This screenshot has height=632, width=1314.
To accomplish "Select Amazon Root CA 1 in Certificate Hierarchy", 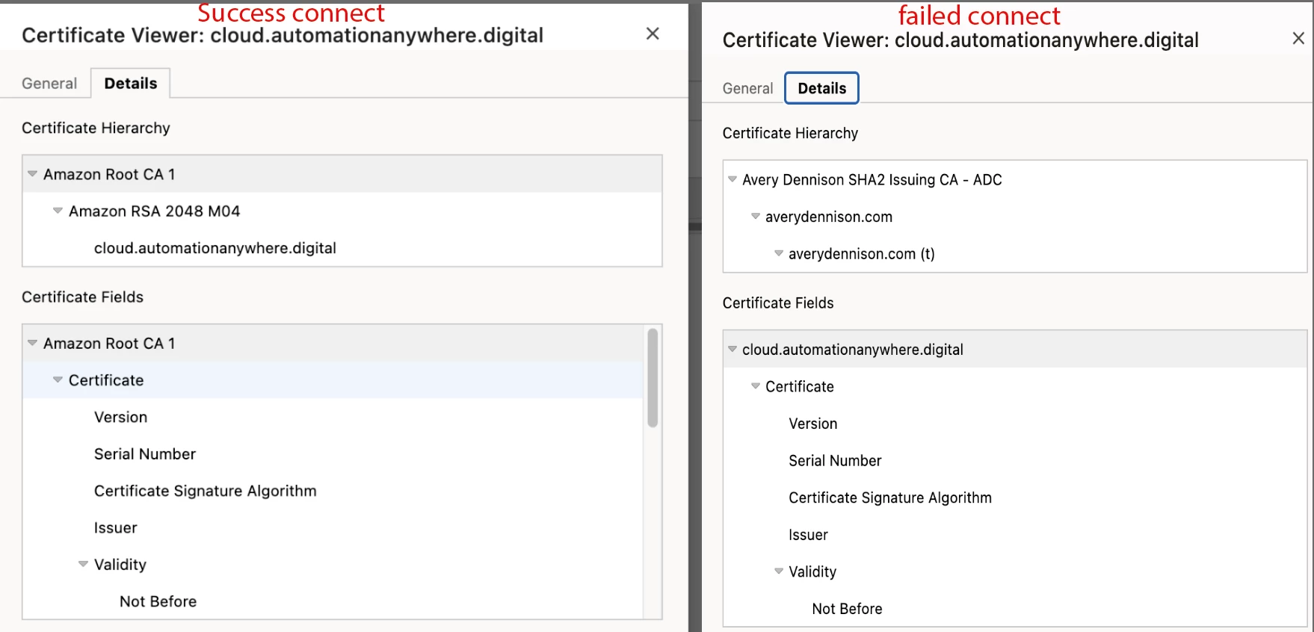I will click(342, 174).
